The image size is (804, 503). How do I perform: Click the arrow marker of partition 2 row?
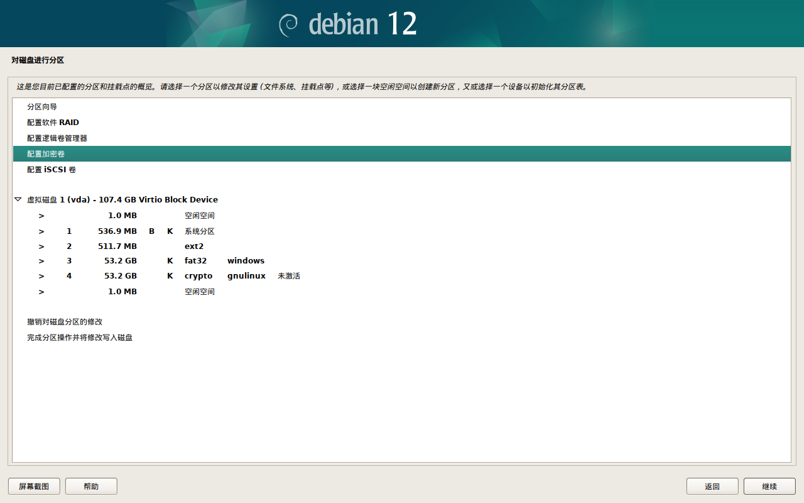[x=41, y=246]
